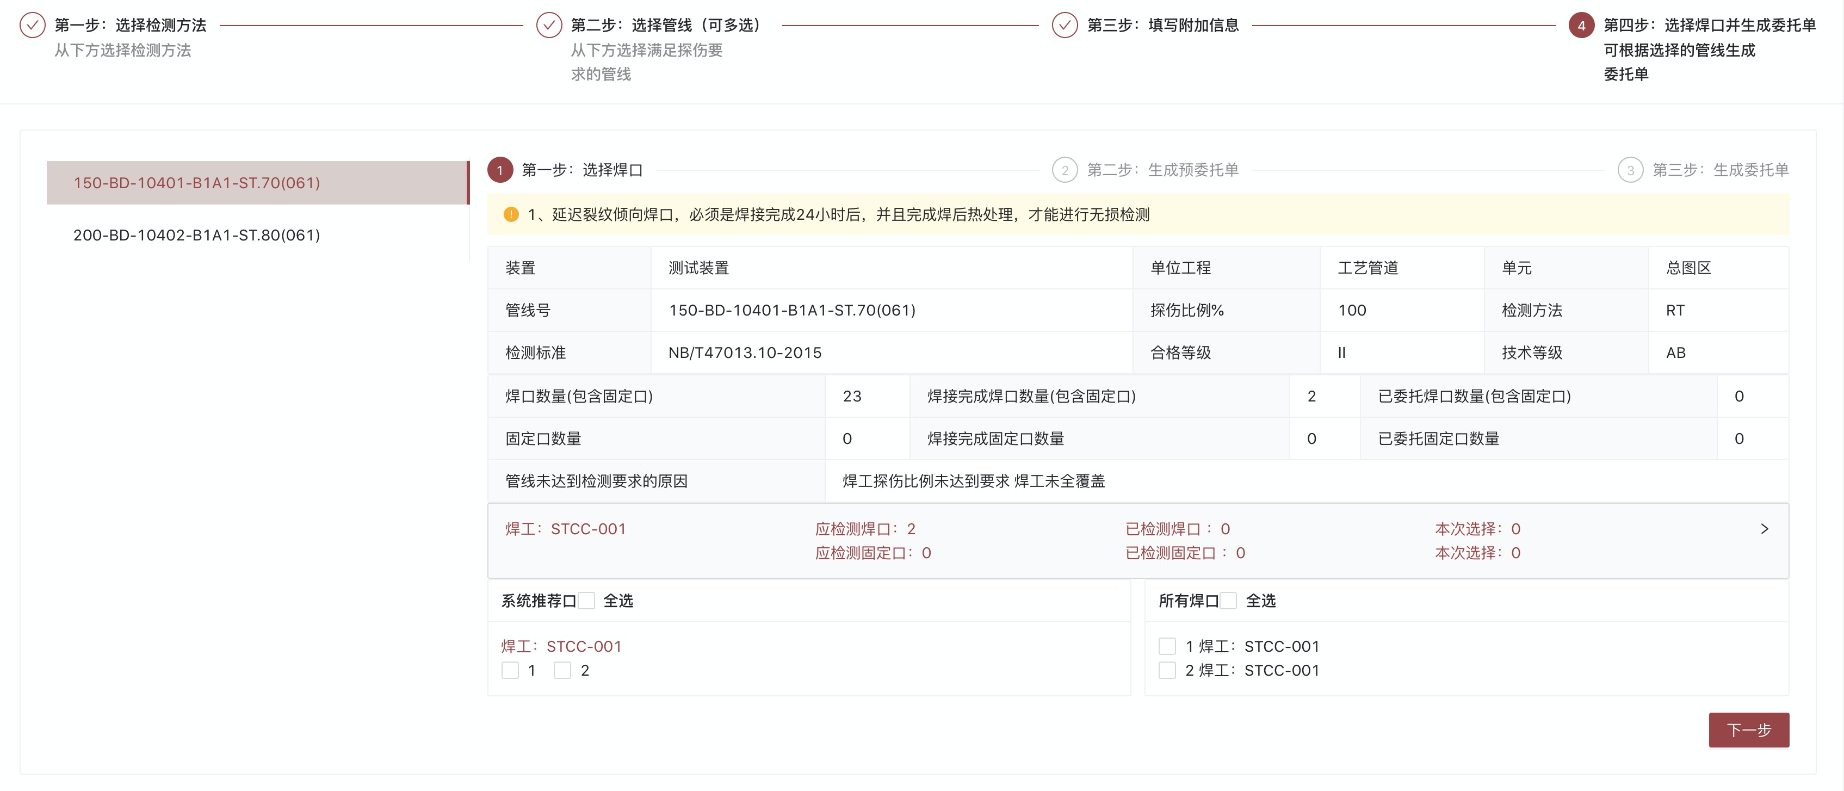
Task: Check weld 2 welder STCC-001 in all welds
Action: tap(1167, 670)
